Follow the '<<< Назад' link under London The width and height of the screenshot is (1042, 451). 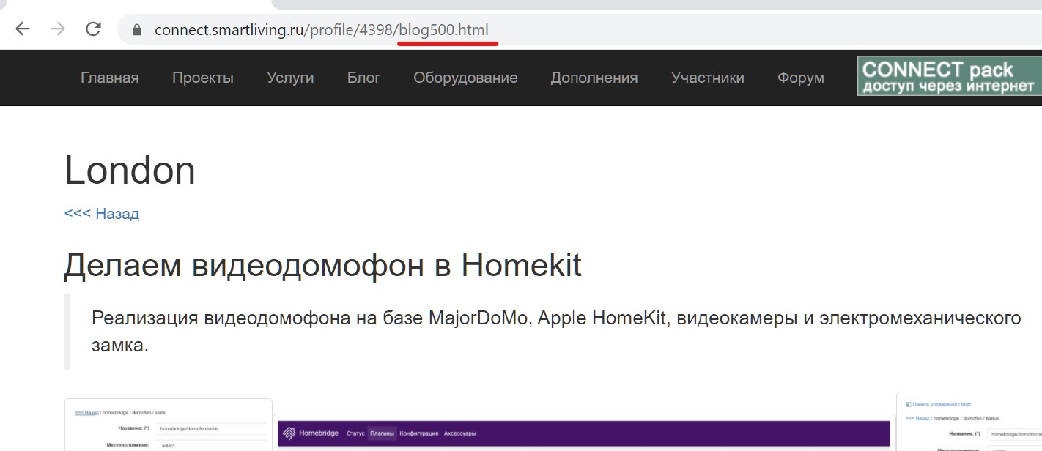click(x=102, y=214)
